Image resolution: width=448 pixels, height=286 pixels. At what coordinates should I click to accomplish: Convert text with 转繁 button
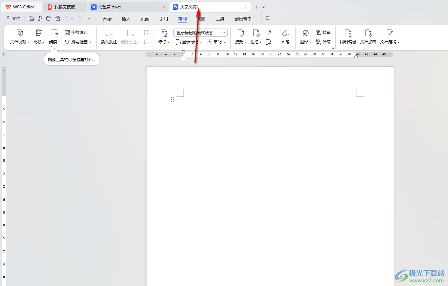pos(323,33)
